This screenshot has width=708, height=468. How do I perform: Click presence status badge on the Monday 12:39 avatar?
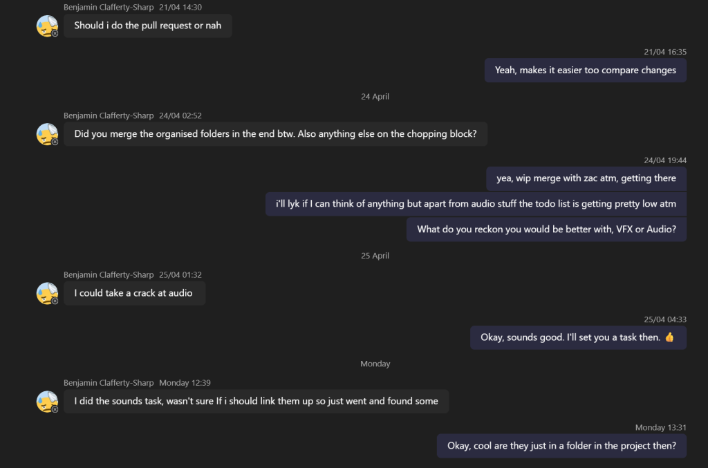coord(55,409)
